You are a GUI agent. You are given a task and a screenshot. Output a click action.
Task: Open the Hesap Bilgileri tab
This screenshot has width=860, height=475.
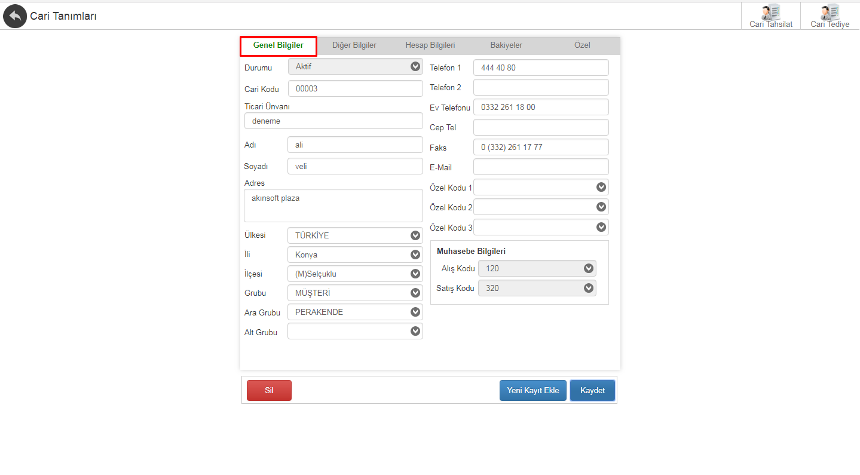430,45
